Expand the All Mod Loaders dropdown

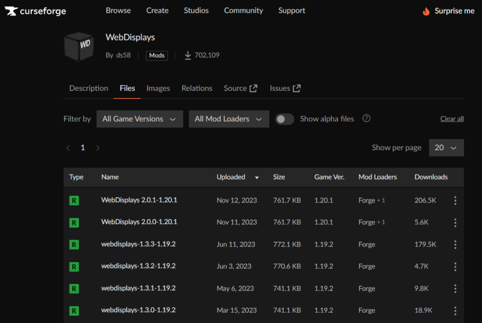click(x=229, y=118)
